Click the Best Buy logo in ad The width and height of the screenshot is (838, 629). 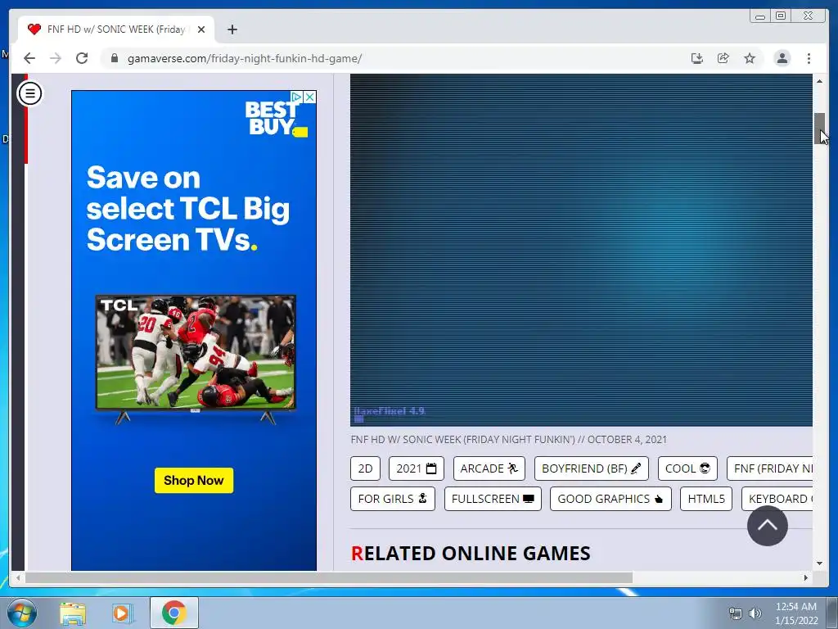click(276, 119)
